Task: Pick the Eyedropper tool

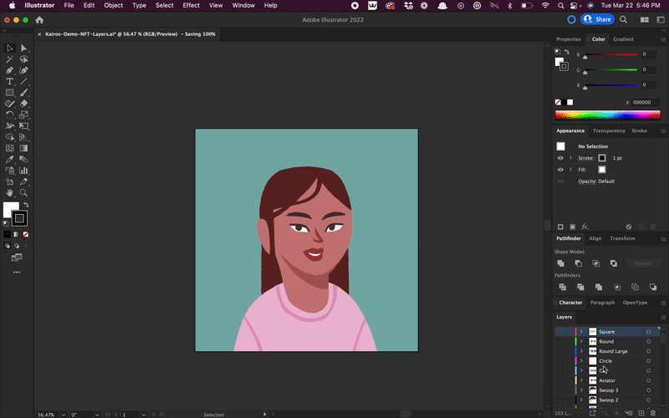Action: coord(10,159)
